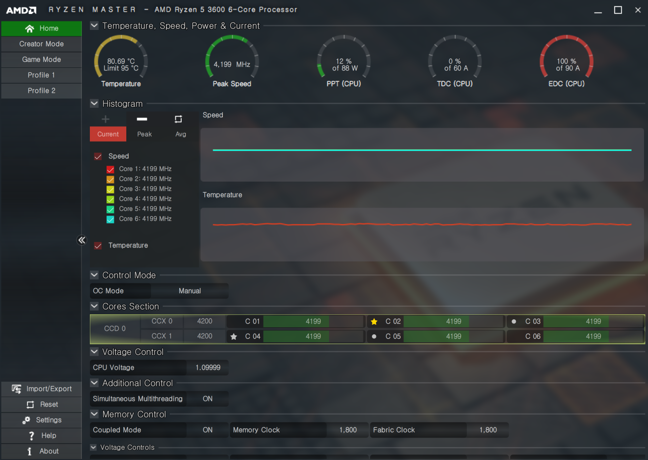The width and height of the screenshot is (648, 460).
Task: Click the loop icon above Avg
Action: point(178,119)
